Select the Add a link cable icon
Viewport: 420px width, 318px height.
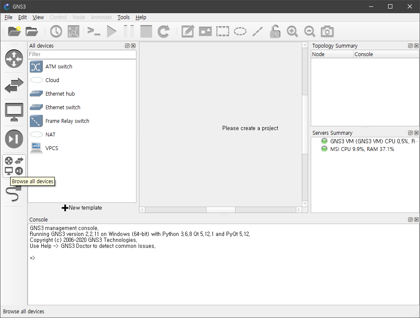[14, 193]
